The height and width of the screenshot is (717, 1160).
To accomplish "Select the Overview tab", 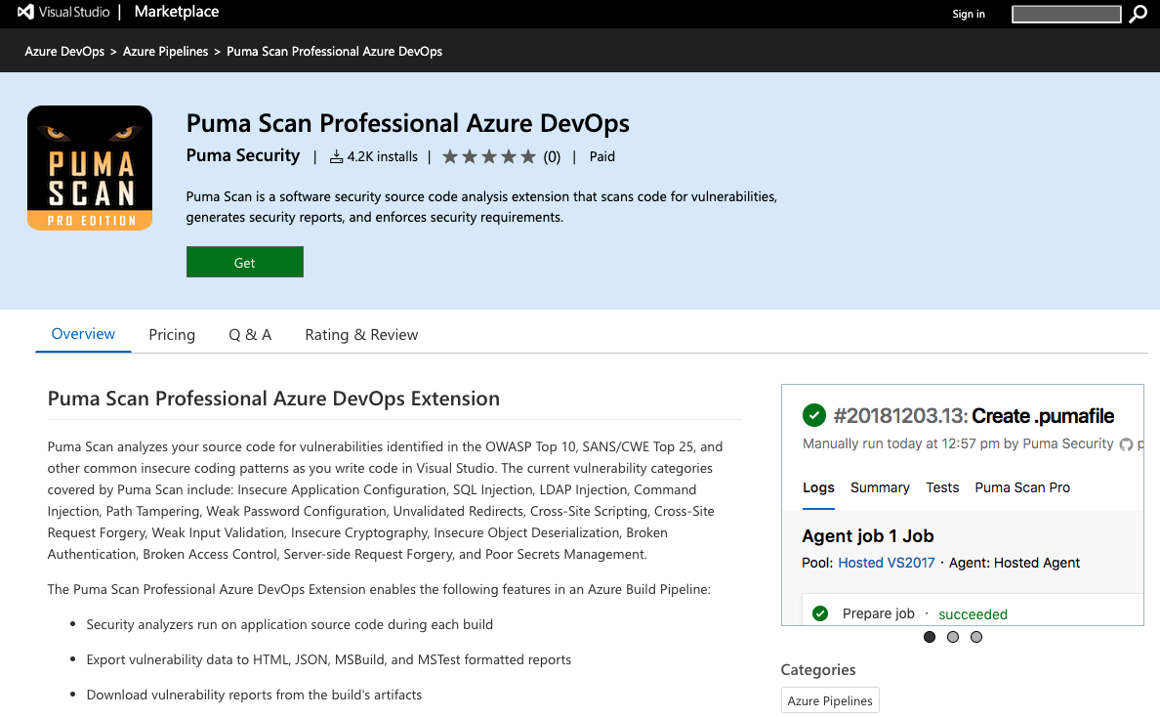I will point(83,334).
